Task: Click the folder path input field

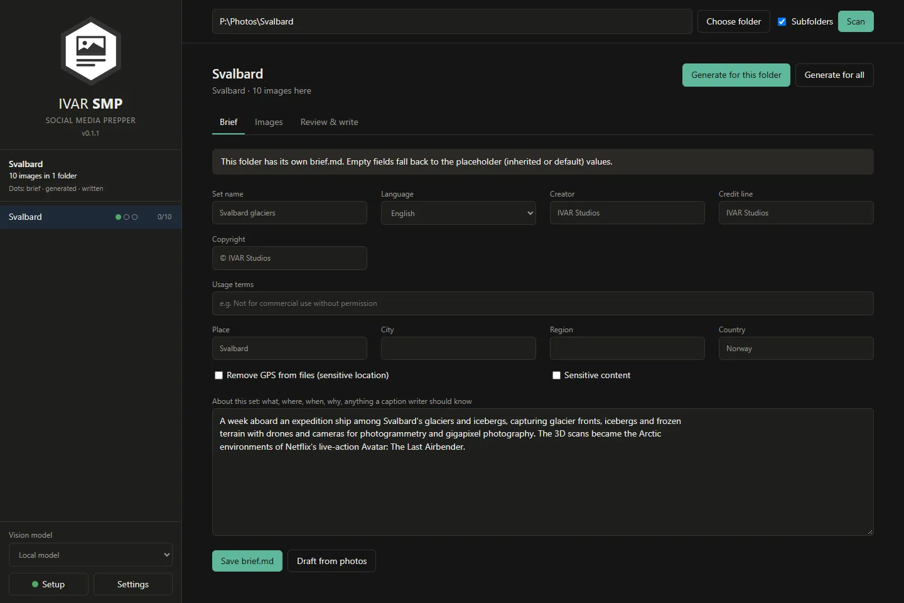Action: point(452,21)
